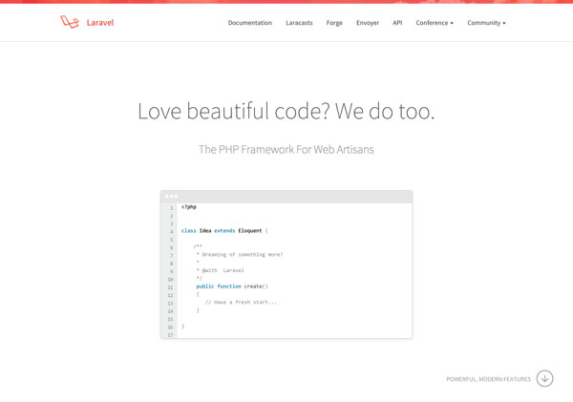Select Envoyer from the top menu
The height and width of the screenshot is (402, 573).
tap(368, 23)
